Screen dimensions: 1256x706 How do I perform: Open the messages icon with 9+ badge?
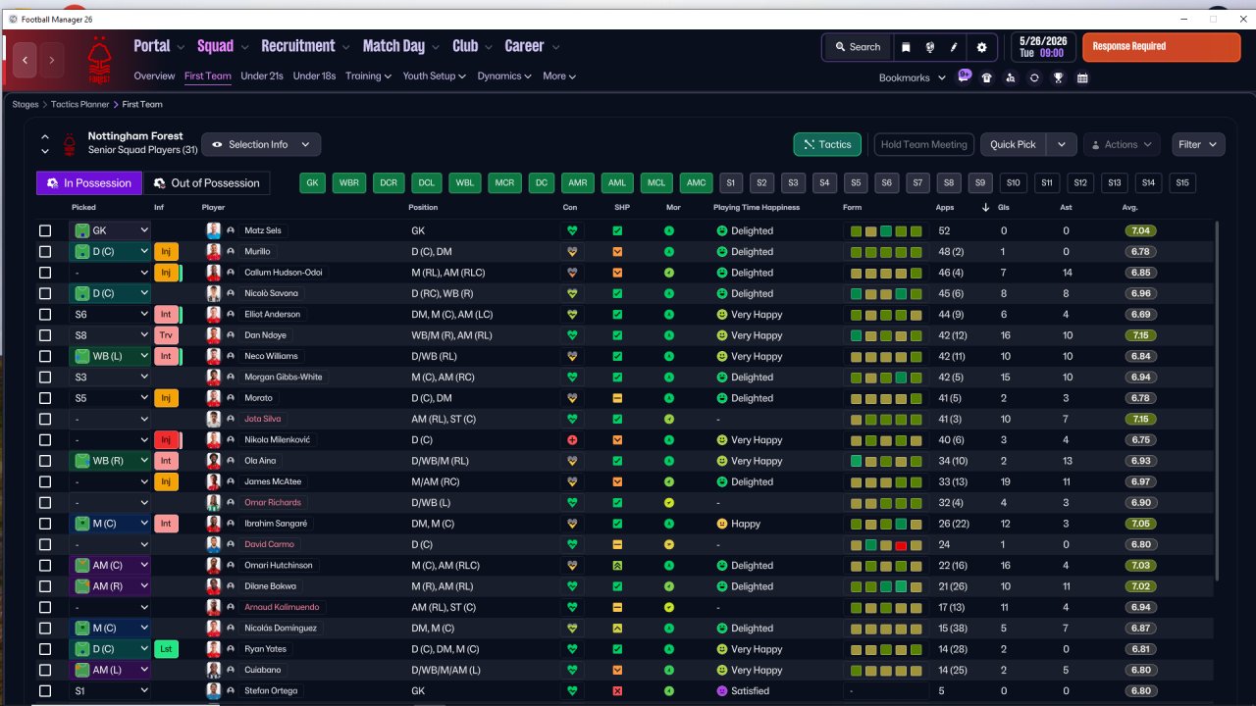(964, 77)
